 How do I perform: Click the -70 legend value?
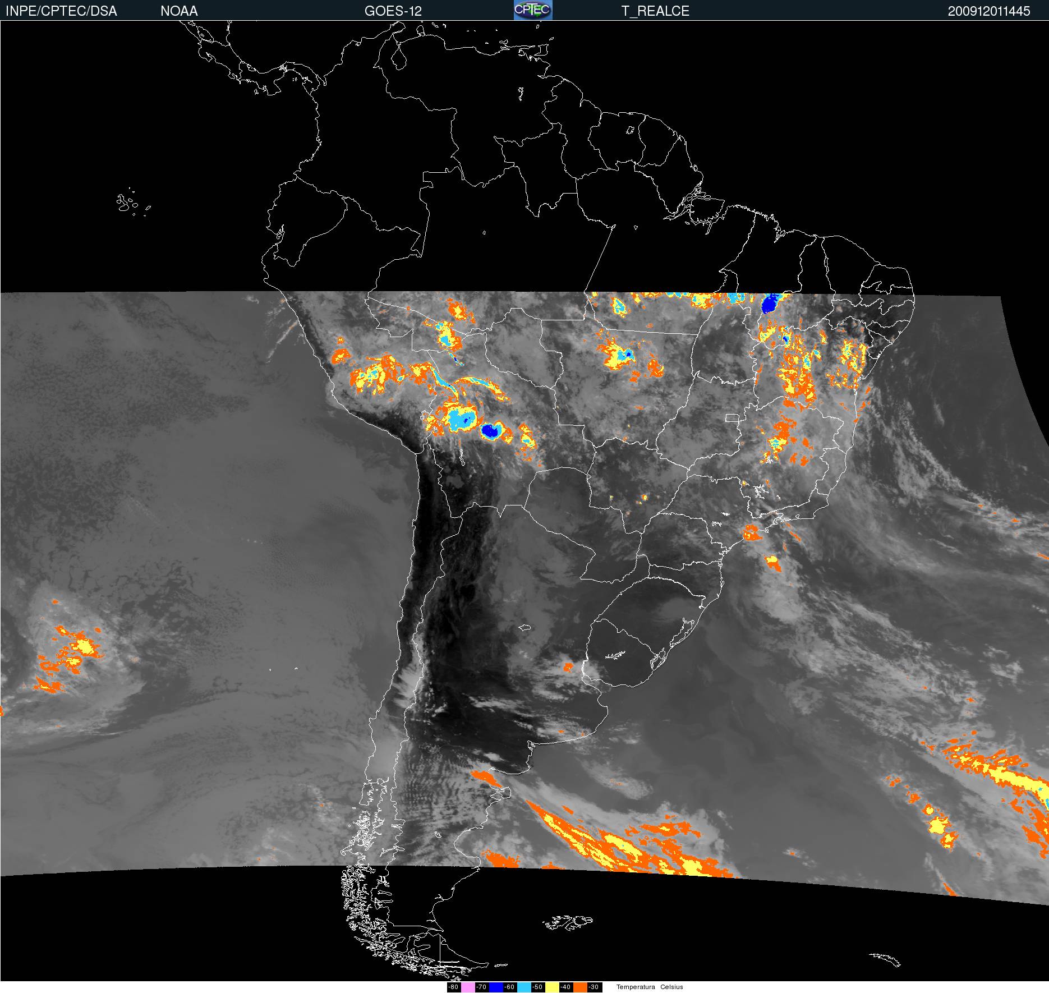pos(481,987)
